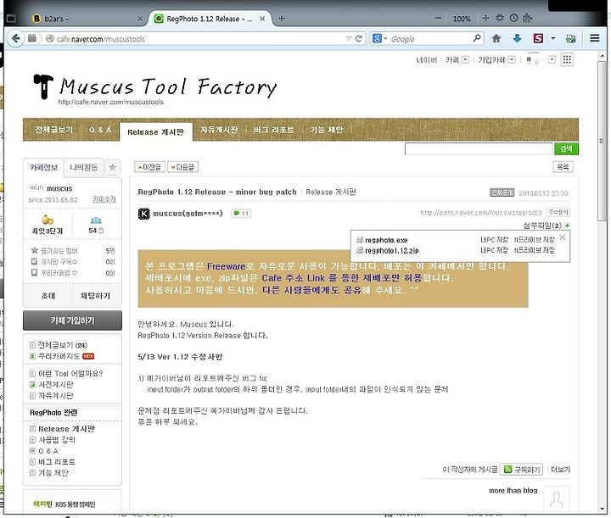This screenshot has height=518, width=611.
Task: Go back with the browser back arrow
Action: click(x=15, y=38)
